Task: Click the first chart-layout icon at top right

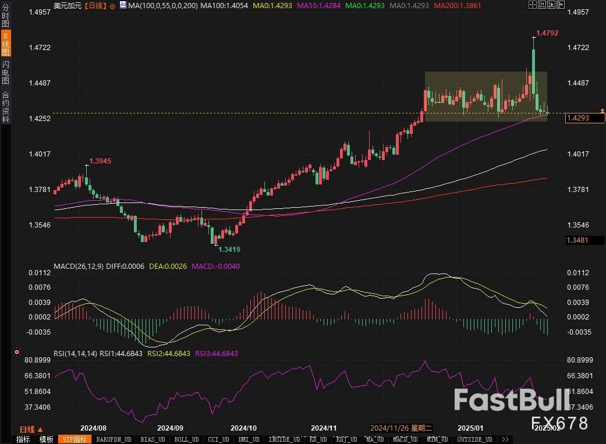Action: coord(533,5)
